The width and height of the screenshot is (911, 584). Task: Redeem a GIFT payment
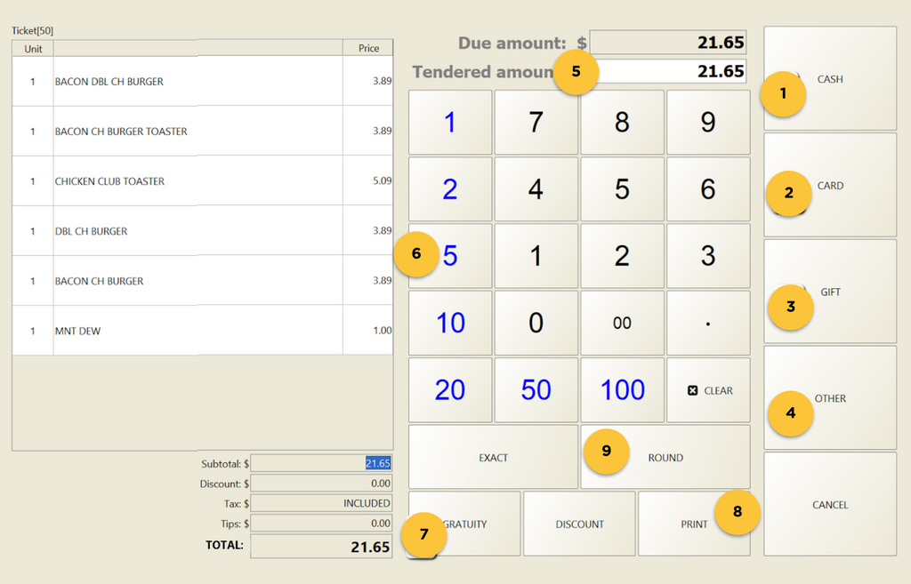click(x=828, y=292)
